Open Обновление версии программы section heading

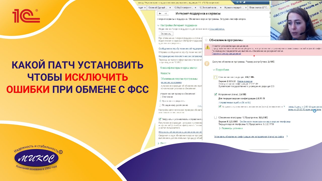pyautogui.click(x=179, y=79)
